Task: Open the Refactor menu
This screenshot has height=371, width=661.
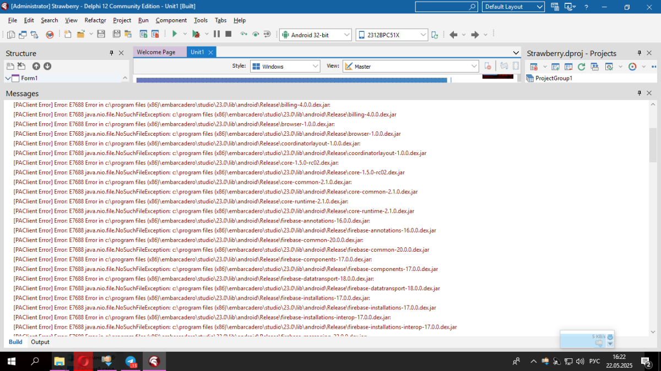Action: 95,20
